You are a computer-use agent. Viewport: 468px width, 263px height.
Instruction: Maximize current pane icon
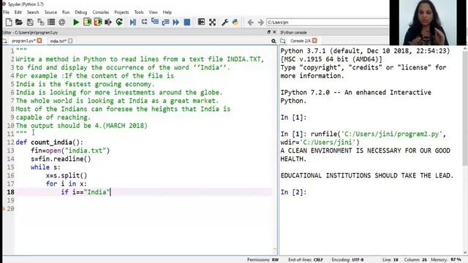(x=202, y=22)
